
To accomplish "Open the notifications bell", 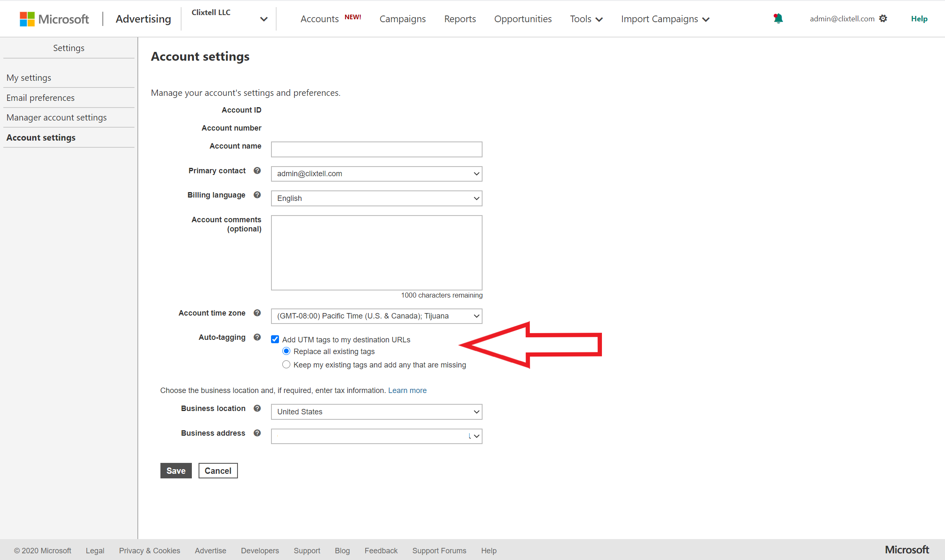I will pos(778,18).
